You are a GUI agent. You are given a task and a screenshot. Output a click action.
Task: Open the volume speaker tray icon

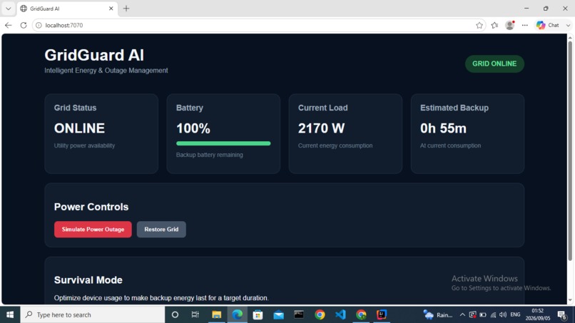(503, 314)
